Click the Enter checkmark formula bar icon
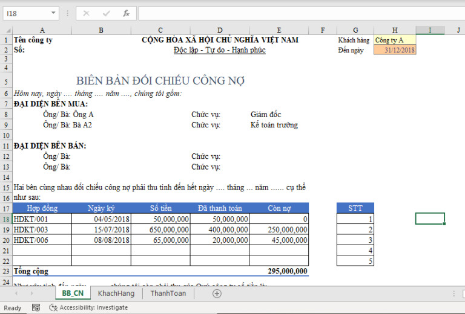 (x=106, y=13)
